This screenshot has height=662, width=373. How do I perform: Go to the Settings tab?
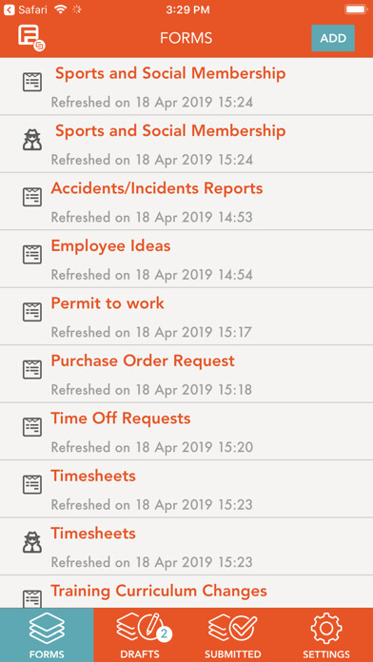(326, 635)
